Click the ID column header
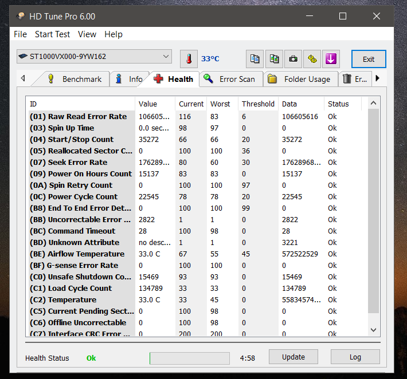Screen dimensions: 407x379 (x=81, y=104)
